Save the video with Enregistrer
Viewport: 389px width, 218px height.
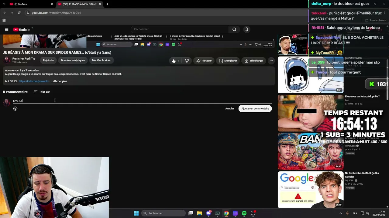pos(228,61)
